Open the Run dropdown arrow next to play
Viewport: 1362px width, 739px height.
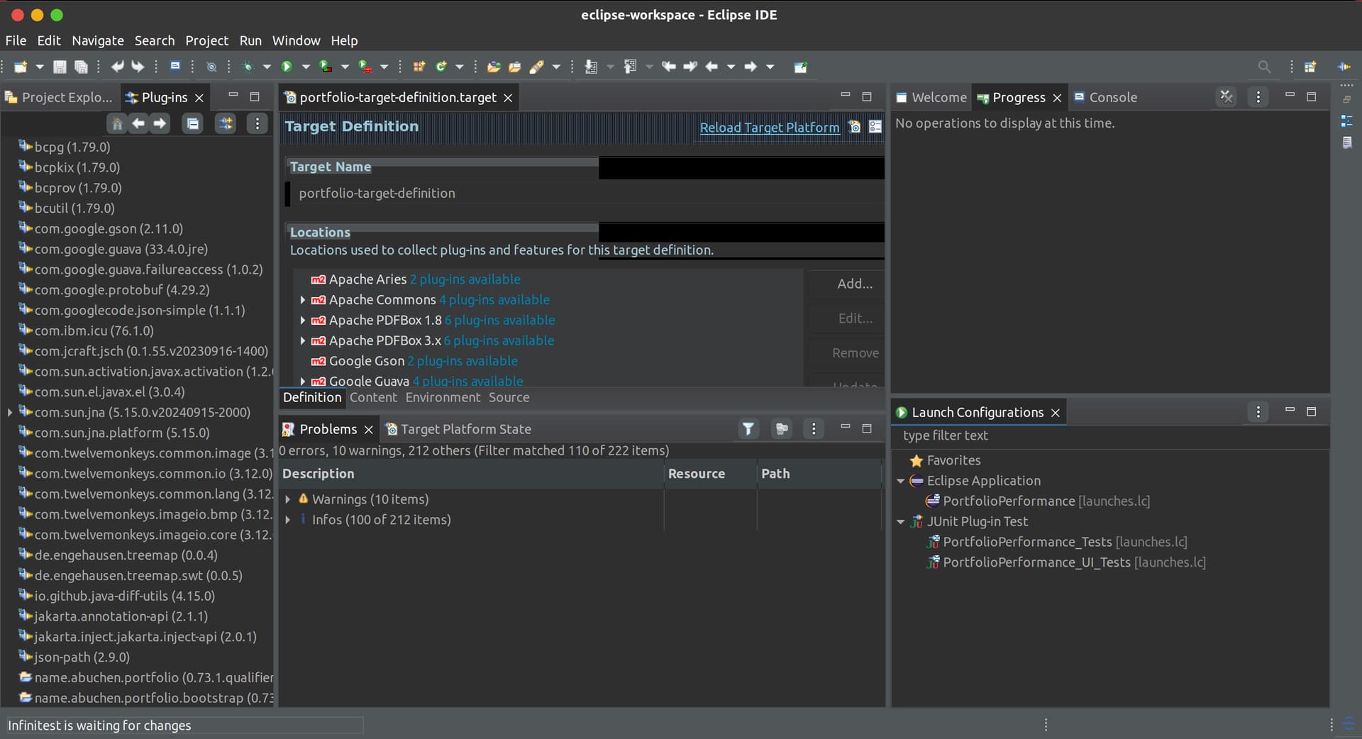point(306,67)
